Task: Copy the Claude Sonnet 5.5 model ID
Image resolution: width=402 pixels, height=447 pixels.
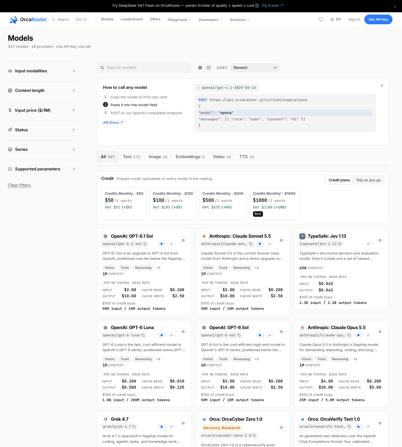Action: [251, 244]
